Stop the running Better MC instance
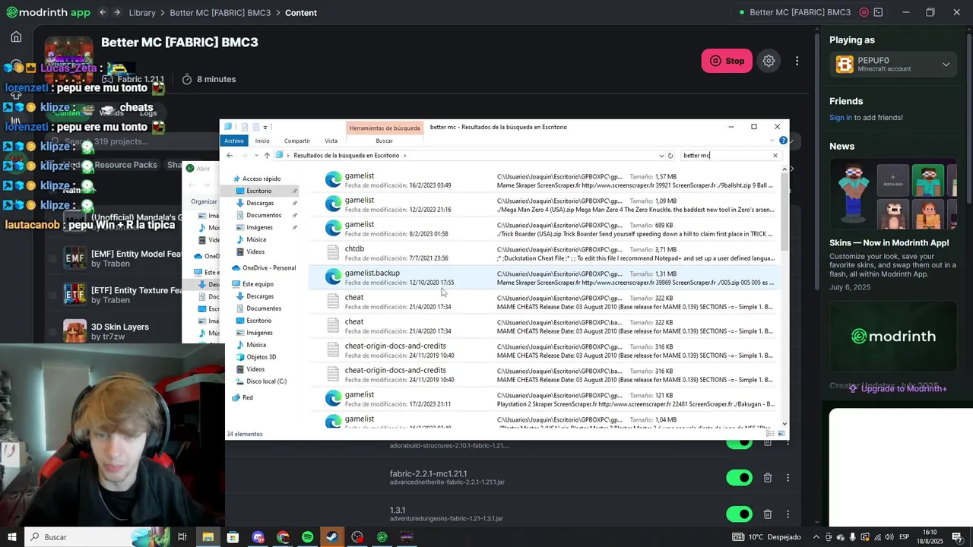973x547 pixels. [x=727, y=61]
